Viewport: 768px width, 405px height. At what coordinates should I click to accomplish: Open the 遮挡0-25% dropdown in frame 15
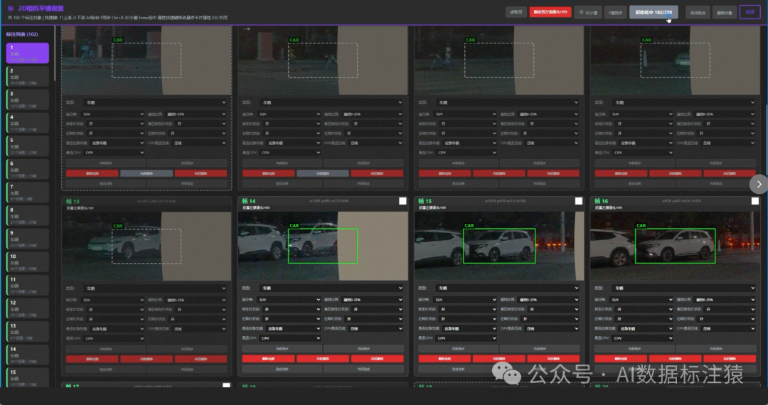[x=548, y=299]
